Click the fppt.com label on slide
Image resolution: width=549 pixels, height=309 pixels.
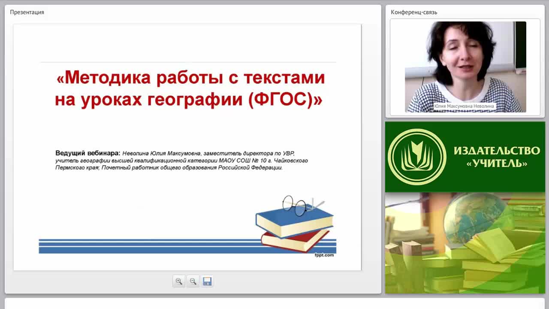click(x=324, y=255)
